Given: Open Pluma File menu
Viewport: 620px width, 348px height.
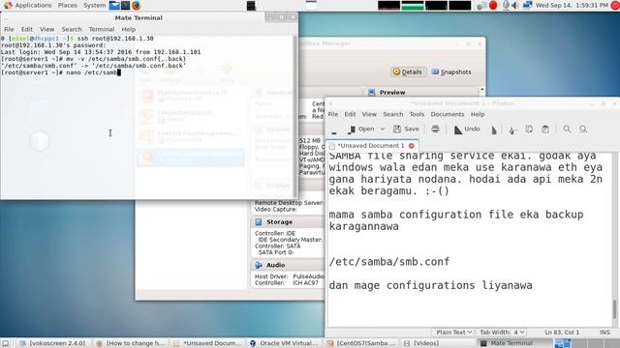Looking at the screenshot, I should [333, 114].
